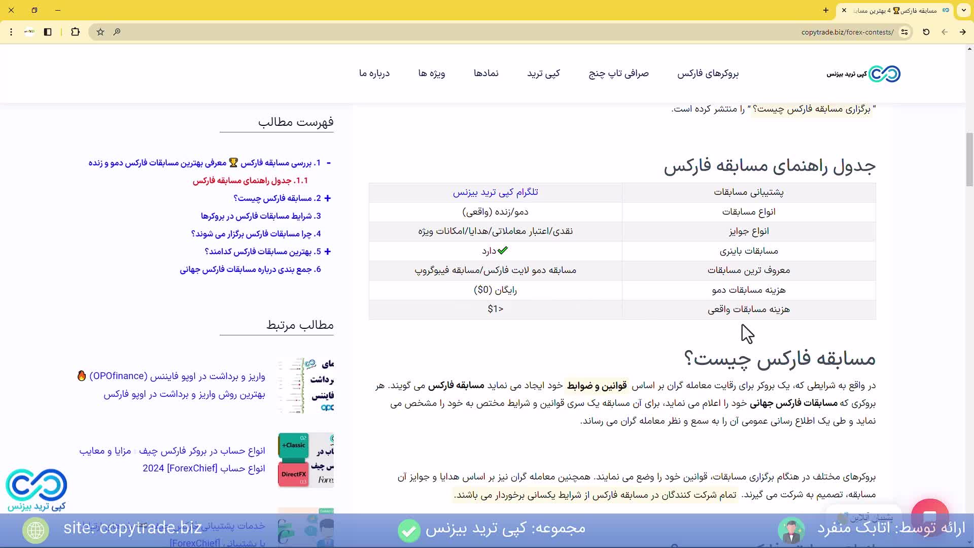Collapse section 1 in the table of contents
974x548 pixels.
tap(329, 163)
